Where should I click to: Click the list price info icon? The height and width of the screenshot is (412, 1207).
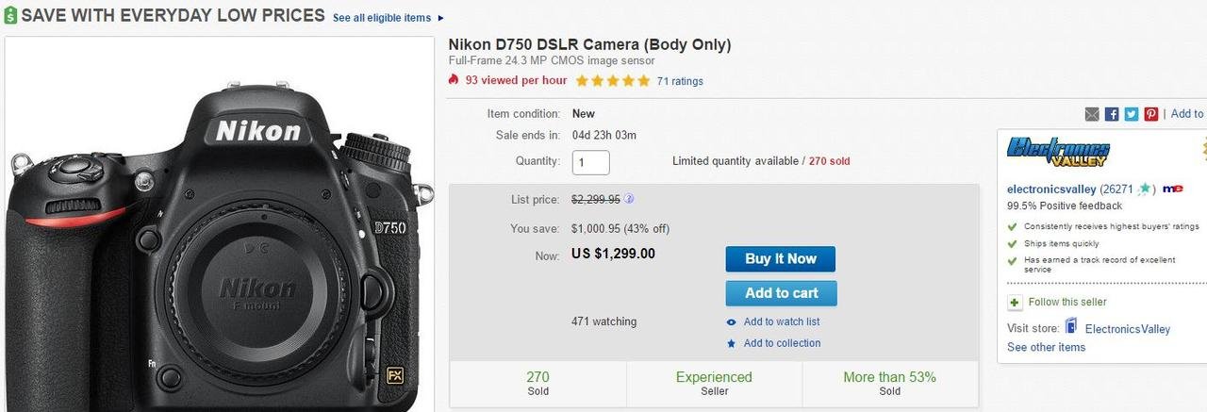point(629,199)
